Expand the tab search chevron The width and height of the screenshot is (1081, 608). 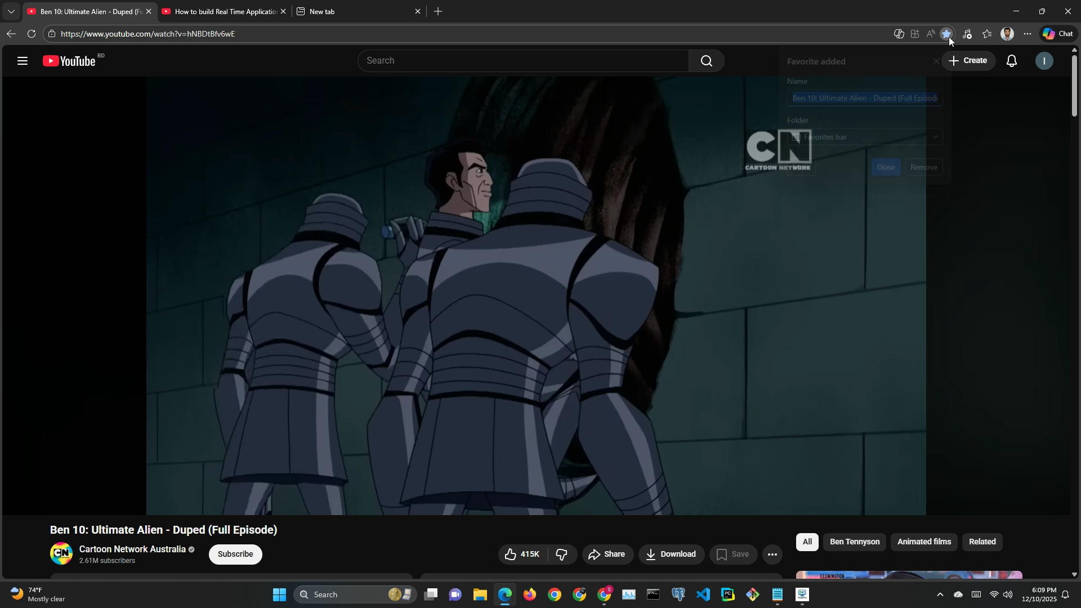(11, 11)
